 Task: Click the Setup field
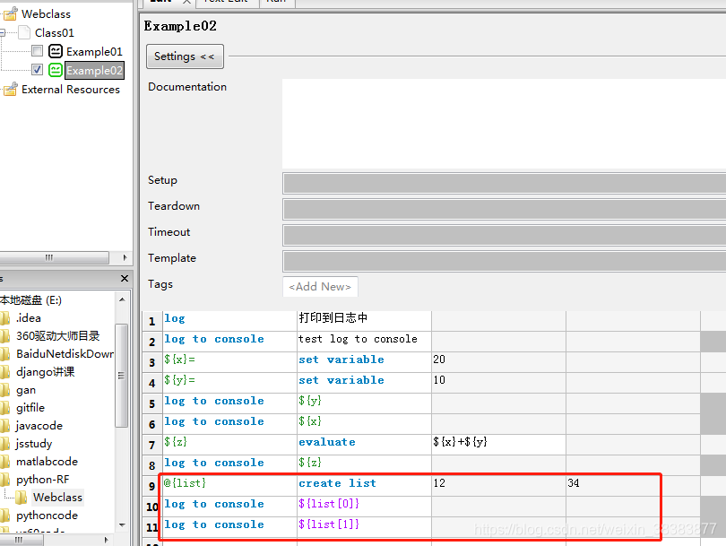click(x=505, y=184)
